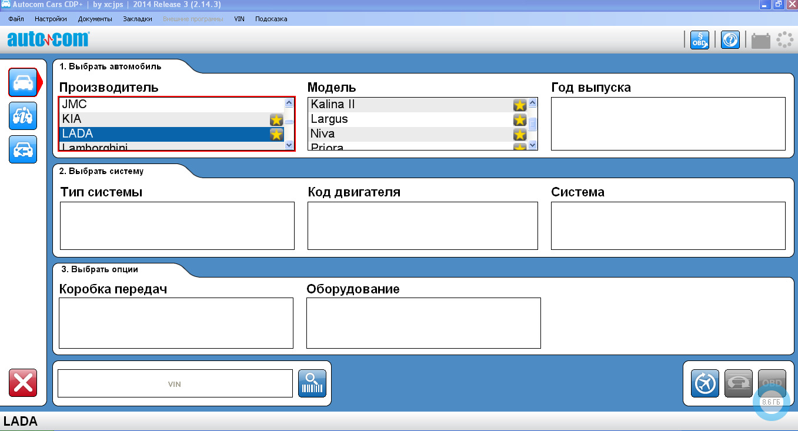Click the manufacturer list scroll-up arrow

[x=289, y=103]
